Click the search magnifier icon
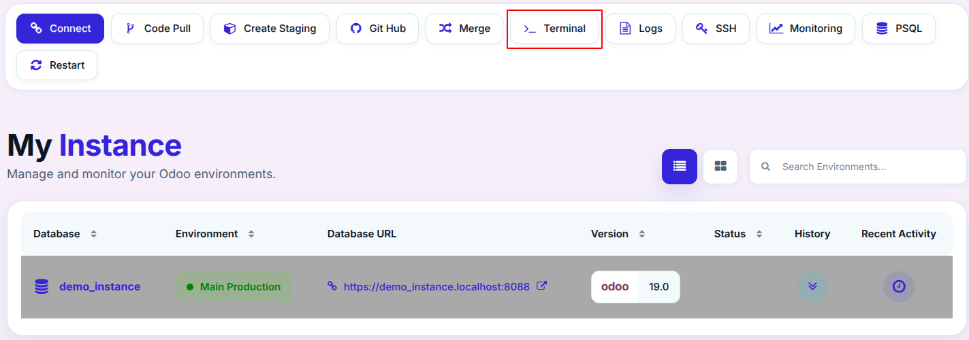 click(x=766, y=167)
